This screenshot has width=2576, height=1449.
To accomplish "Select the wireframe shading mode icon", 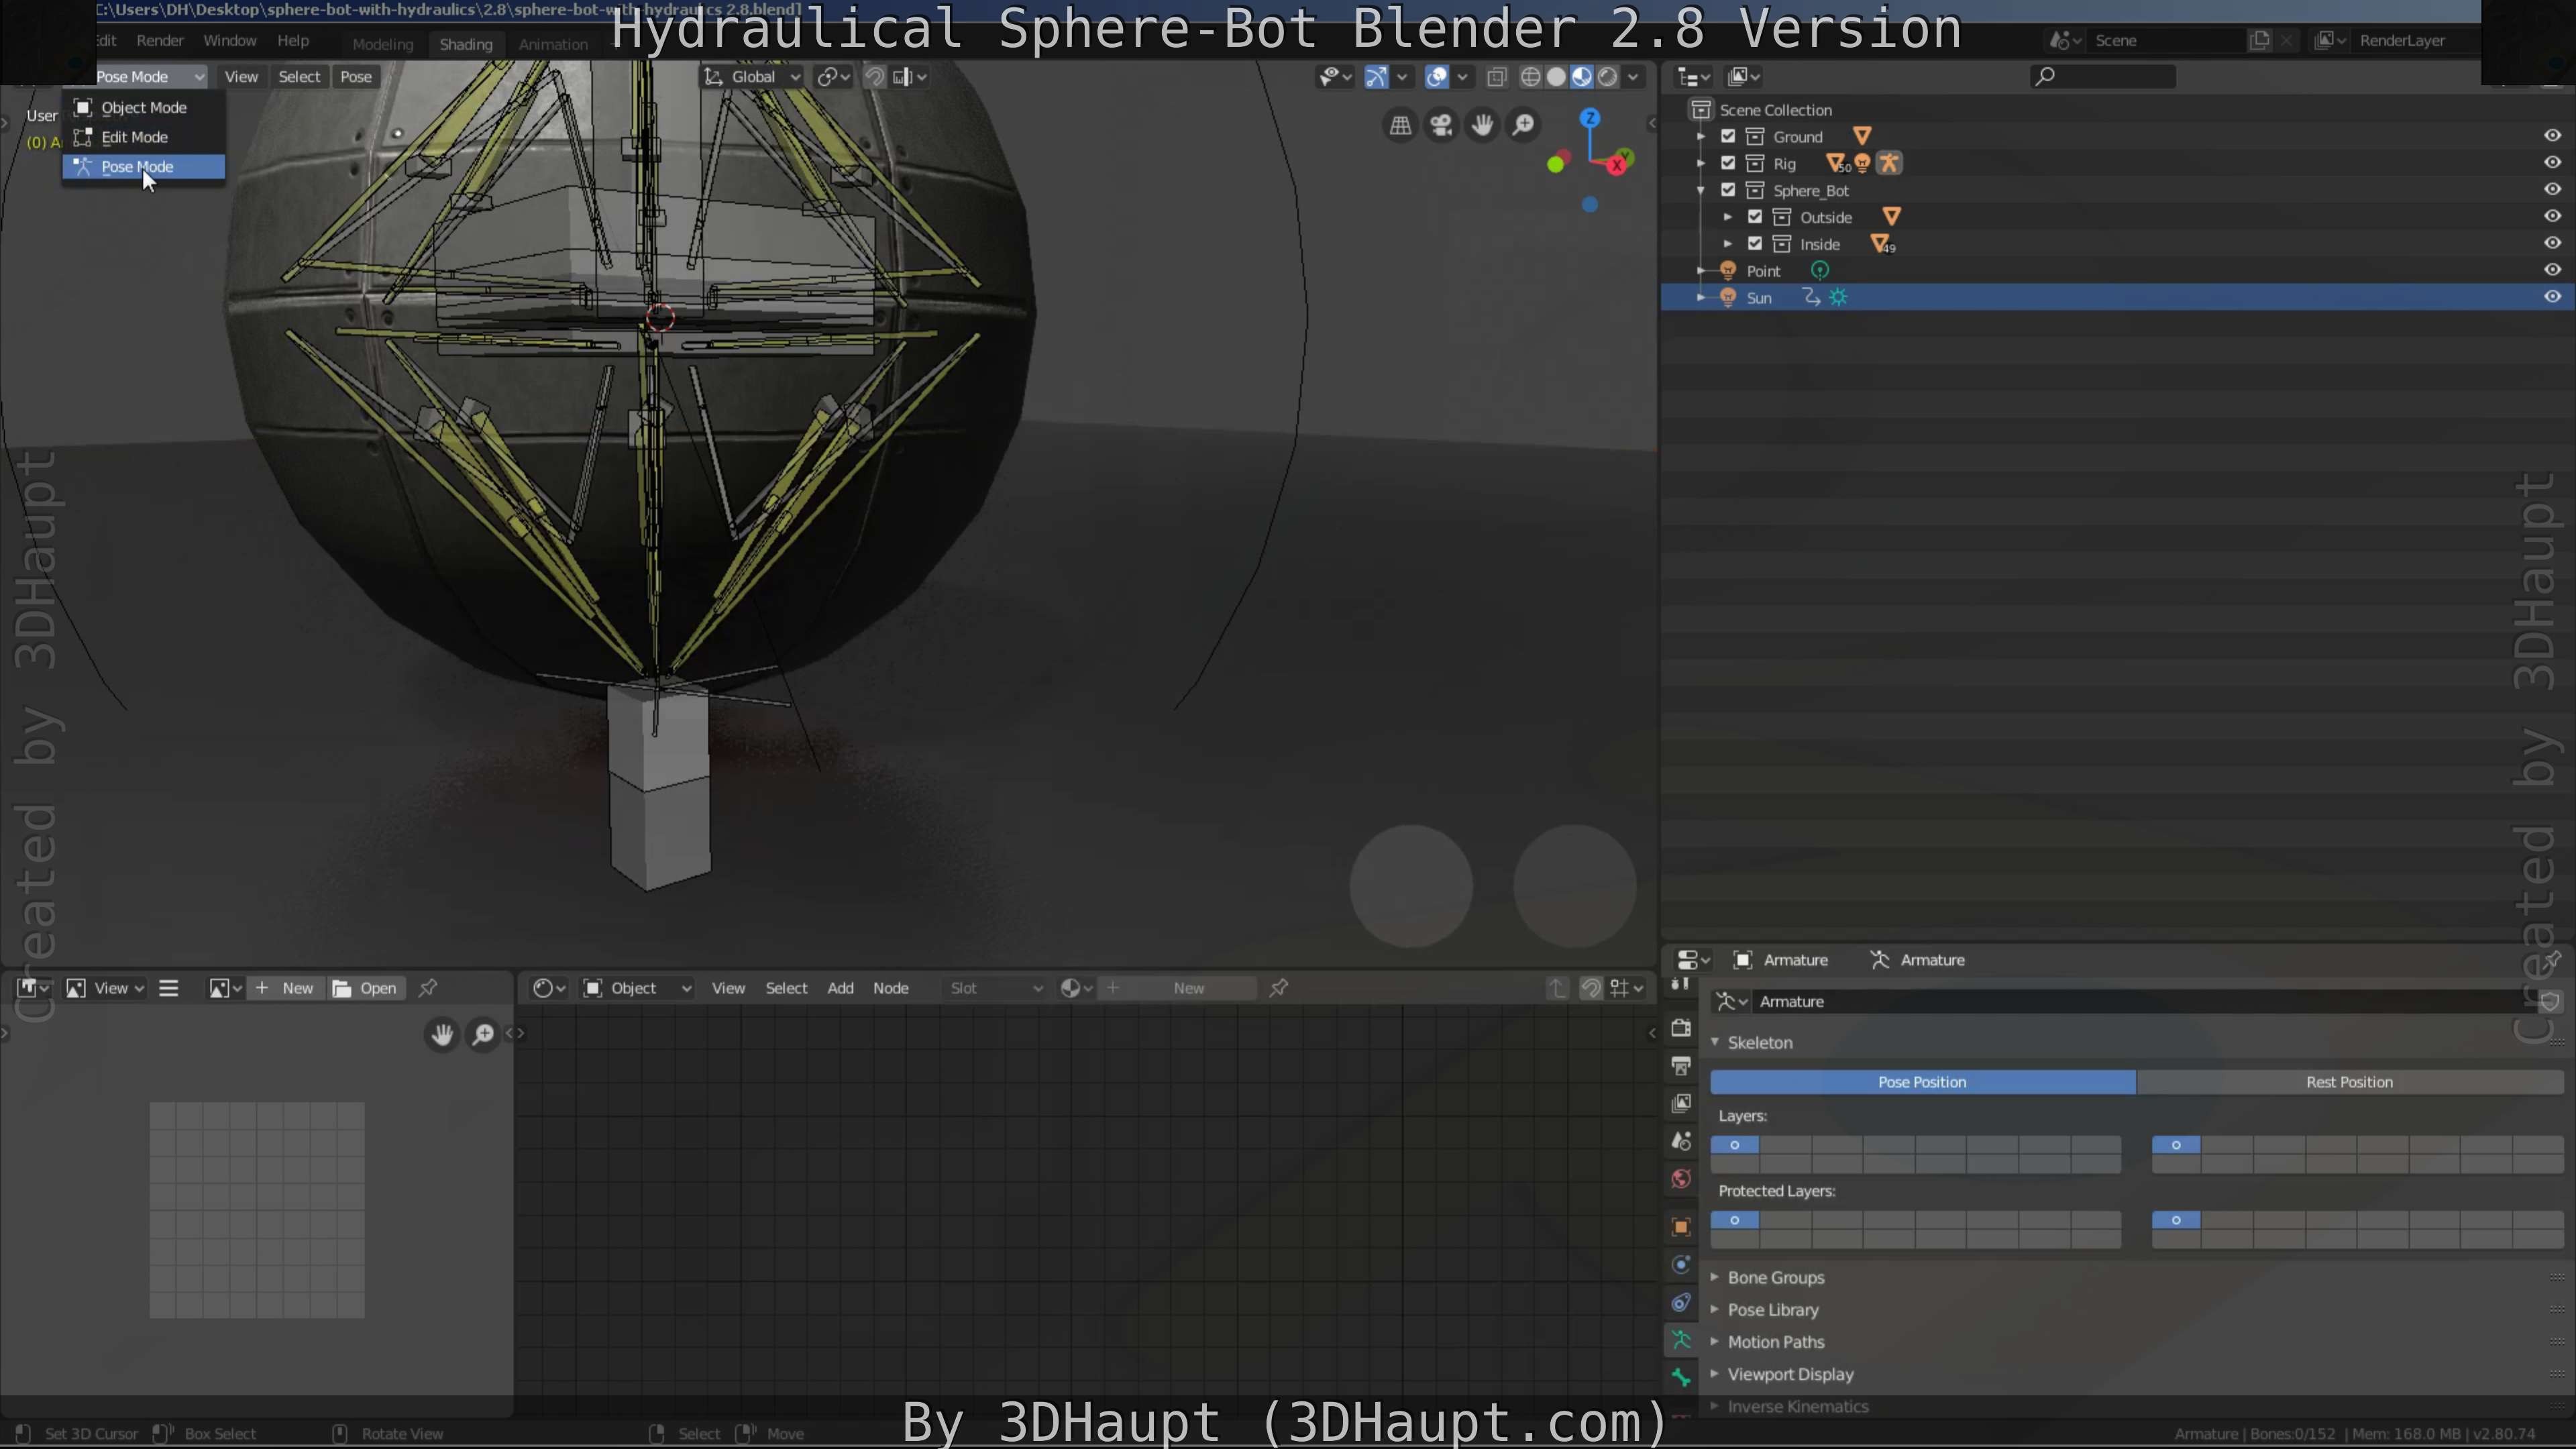I will [1530, 77].
